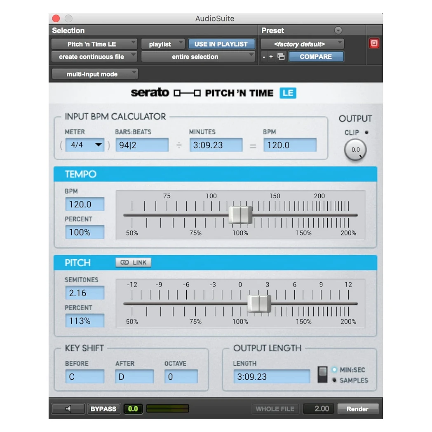Image resolution: width=432 pixels, height=432 pixels.
Task: Click the COMPARE button
Action: pyautogui.click(x=316, y=56)
